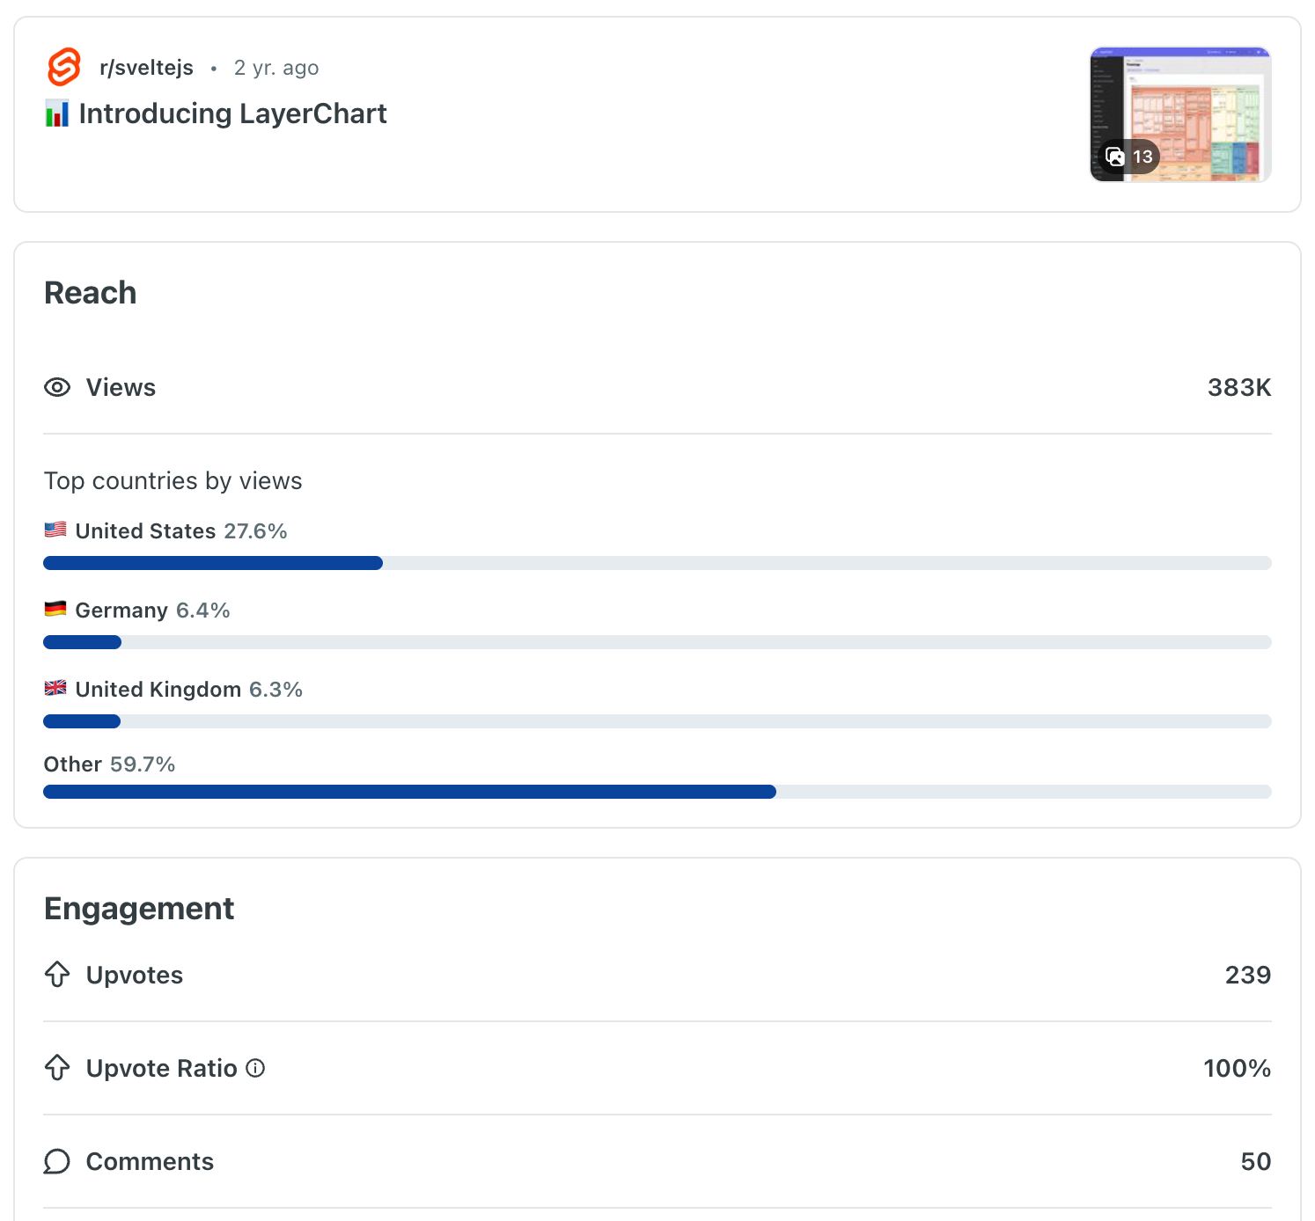Open the Introducing LayerChart post title
The width and height of the screenshot is (1315, 1221).
click(x=232, y=113)
